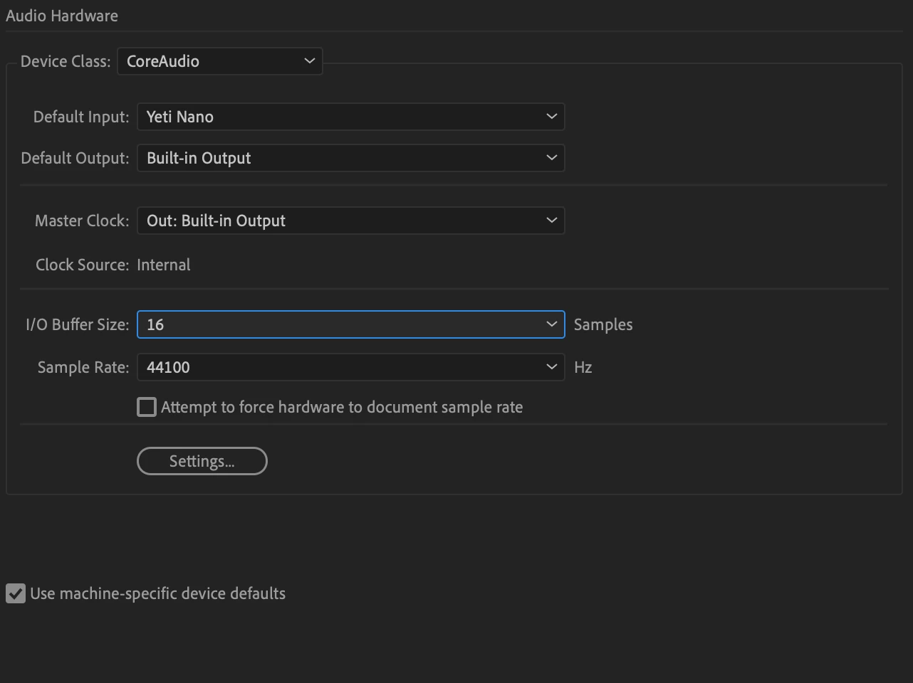
Task: Click the chevron arrow on Device Class dropdown
Action: pos(309,61)
